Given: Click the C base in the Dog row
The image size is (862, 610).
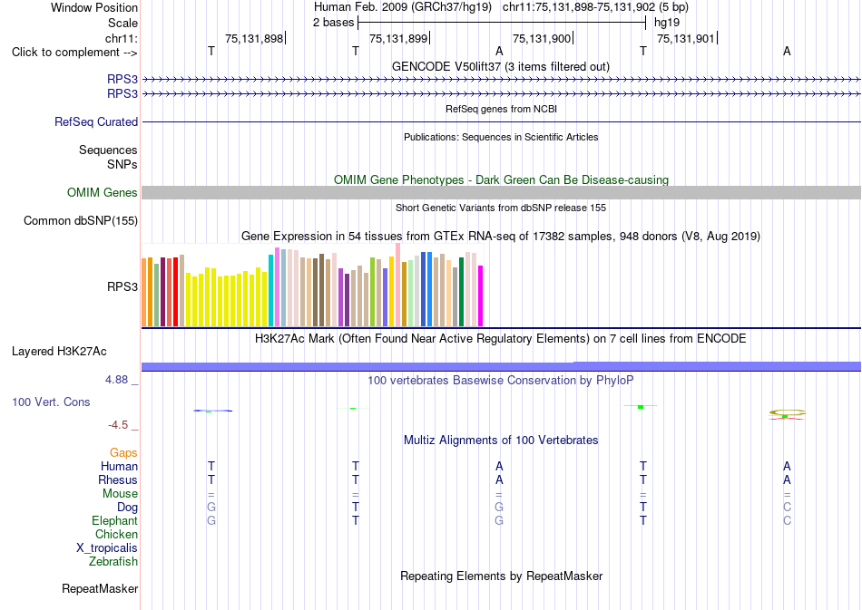Looking at the screenshot, I should (x=787, y=507).
